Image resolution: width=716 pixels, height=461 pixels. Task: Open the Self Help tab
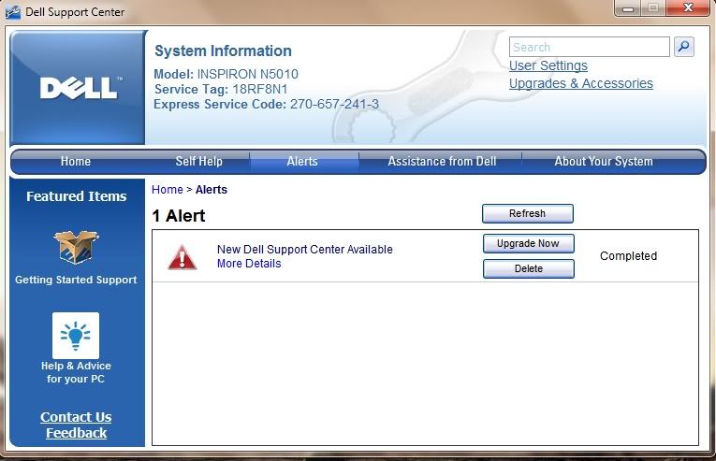(x=199, y=161)
